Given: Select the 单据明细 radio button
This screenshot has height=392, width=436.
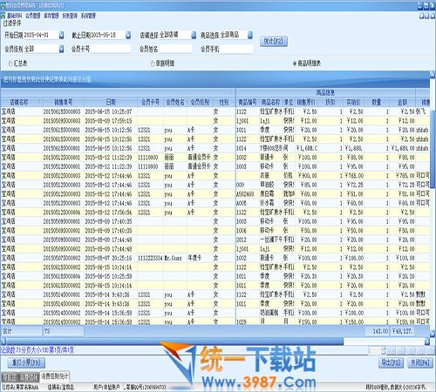Looking at the screenshot, I should (x=152, y=64).
